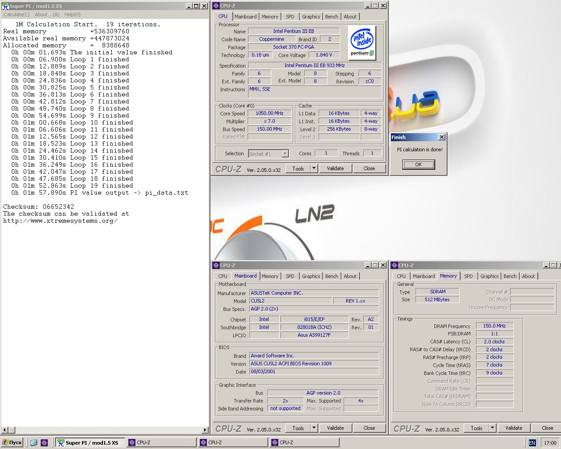Open the Calculate(C) menu in Super PI
561x449 pixels.
[17, 14]
